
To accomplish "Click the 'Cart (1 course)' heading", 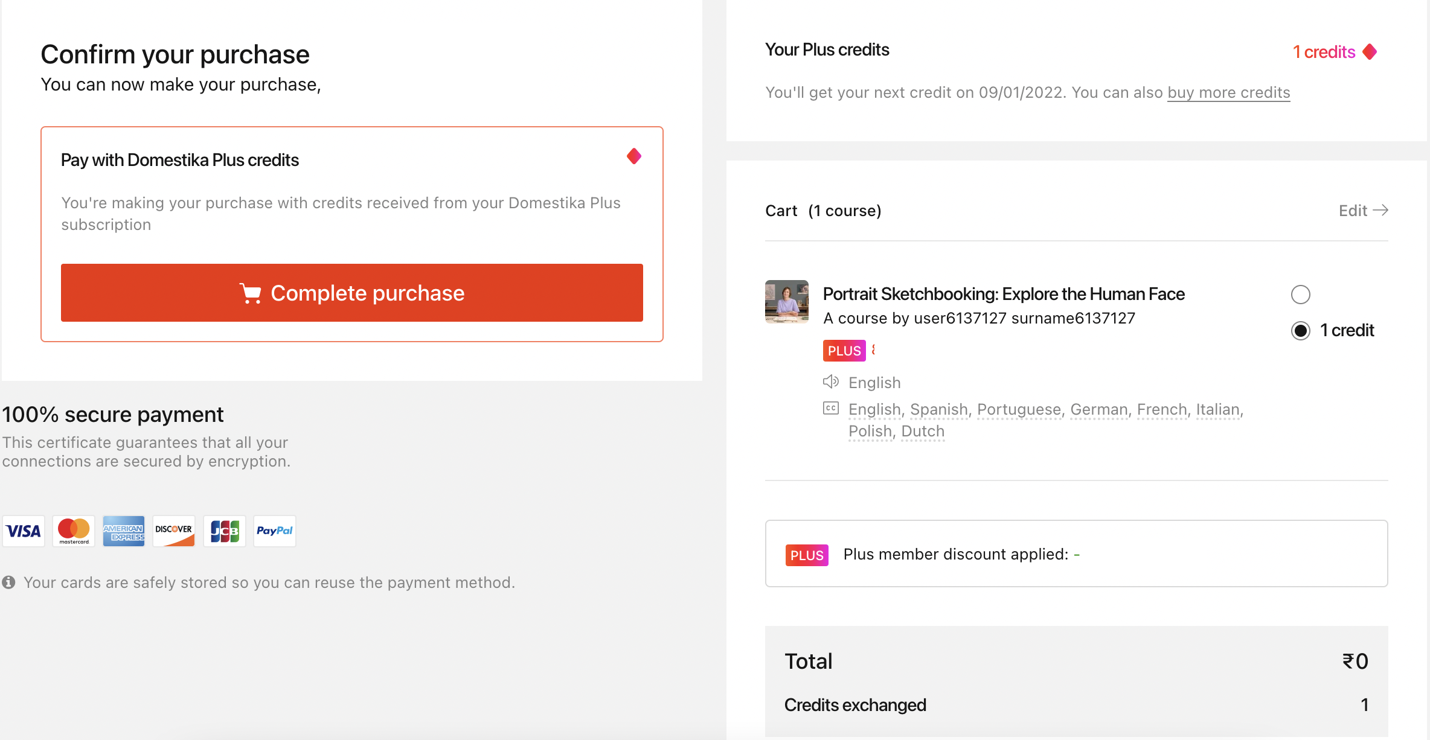I will 823,211.
